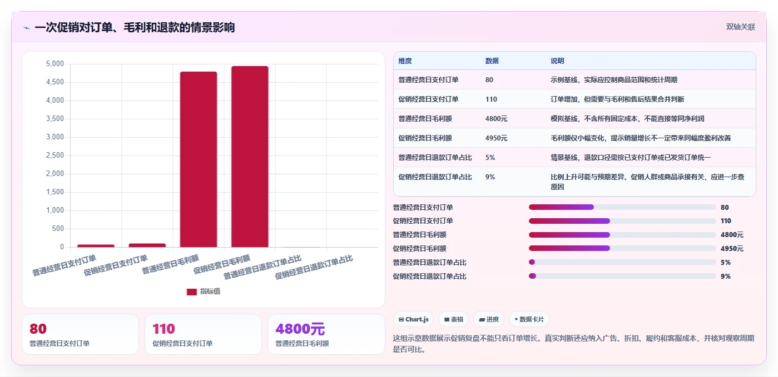Click the footer note starting 这组示意数据展示
The width and height of the screenshot is (778, 377).
tap(574, 344)
